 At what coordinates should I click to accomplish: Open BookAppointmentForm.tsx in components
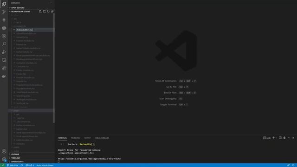pos(29,59)
